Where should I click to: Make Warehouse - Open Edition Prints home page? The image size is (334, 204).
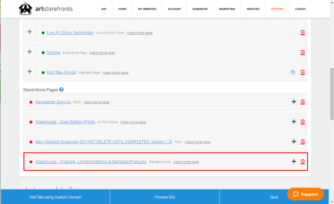pos(133,122)
